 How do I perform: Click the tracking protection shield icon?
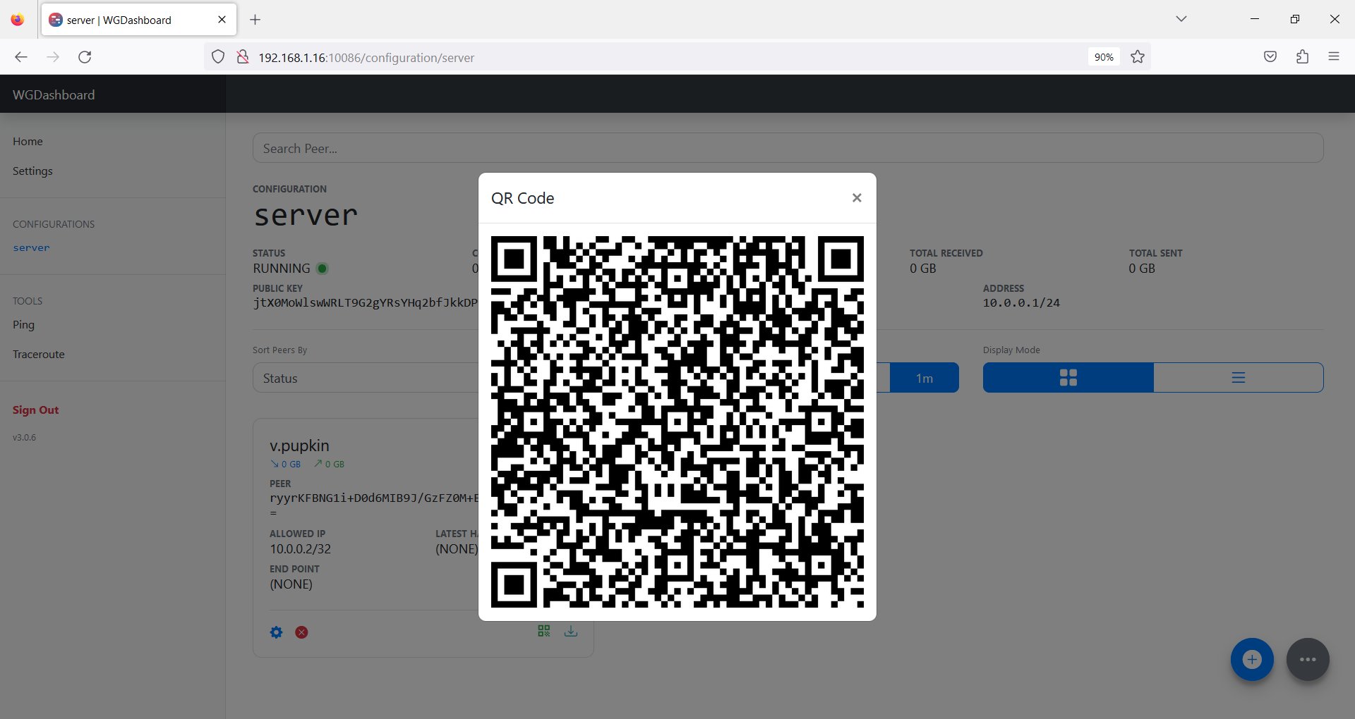click(218, 57)
